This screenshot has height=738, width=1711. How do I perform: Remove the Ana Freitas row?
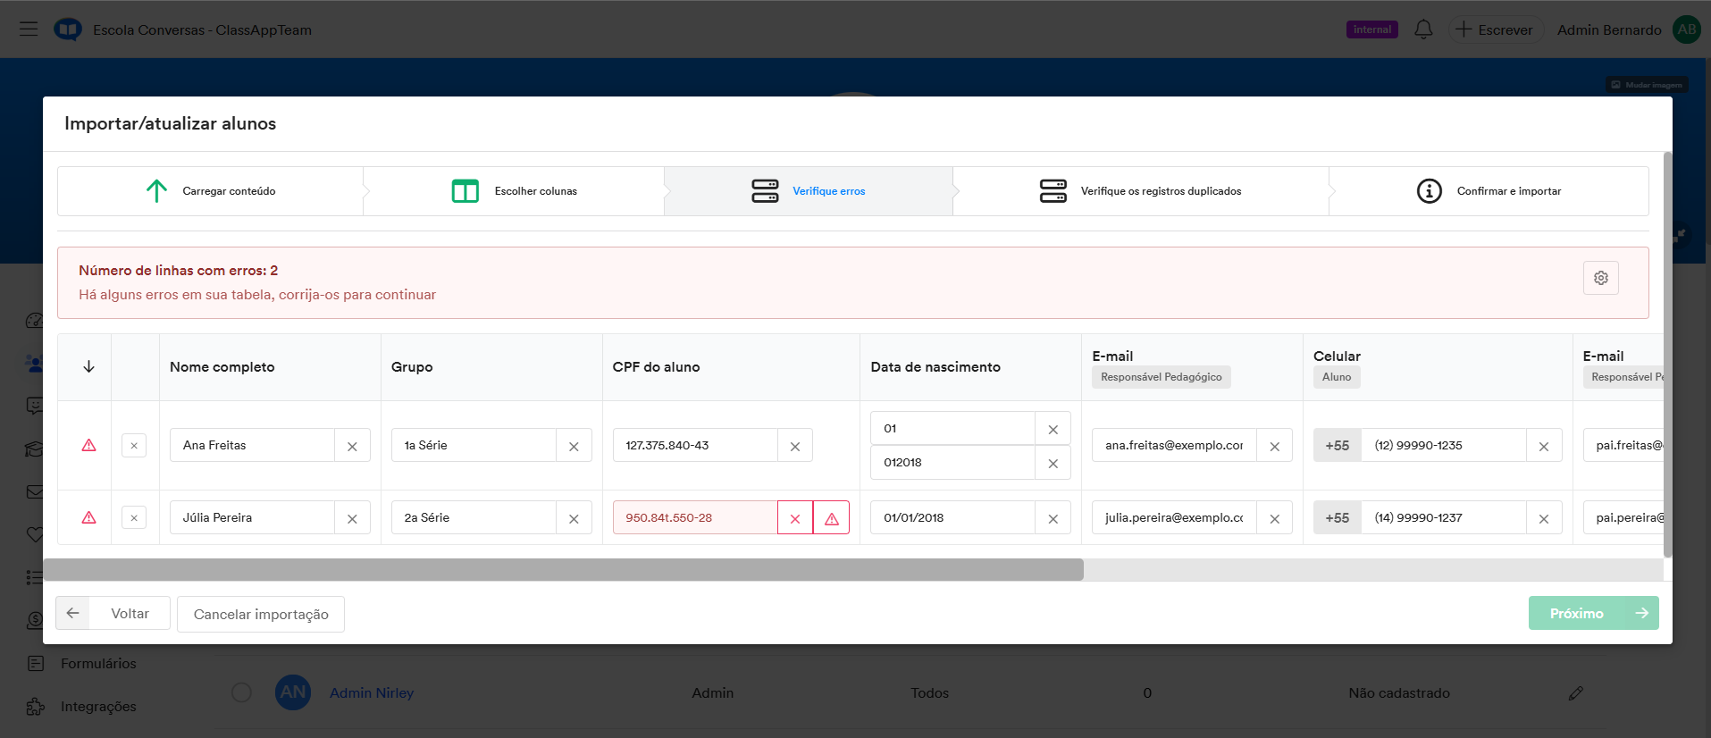point(134,445)
